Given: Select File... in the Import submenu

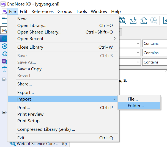Looking at the screenshot, I should coord(139,99).
